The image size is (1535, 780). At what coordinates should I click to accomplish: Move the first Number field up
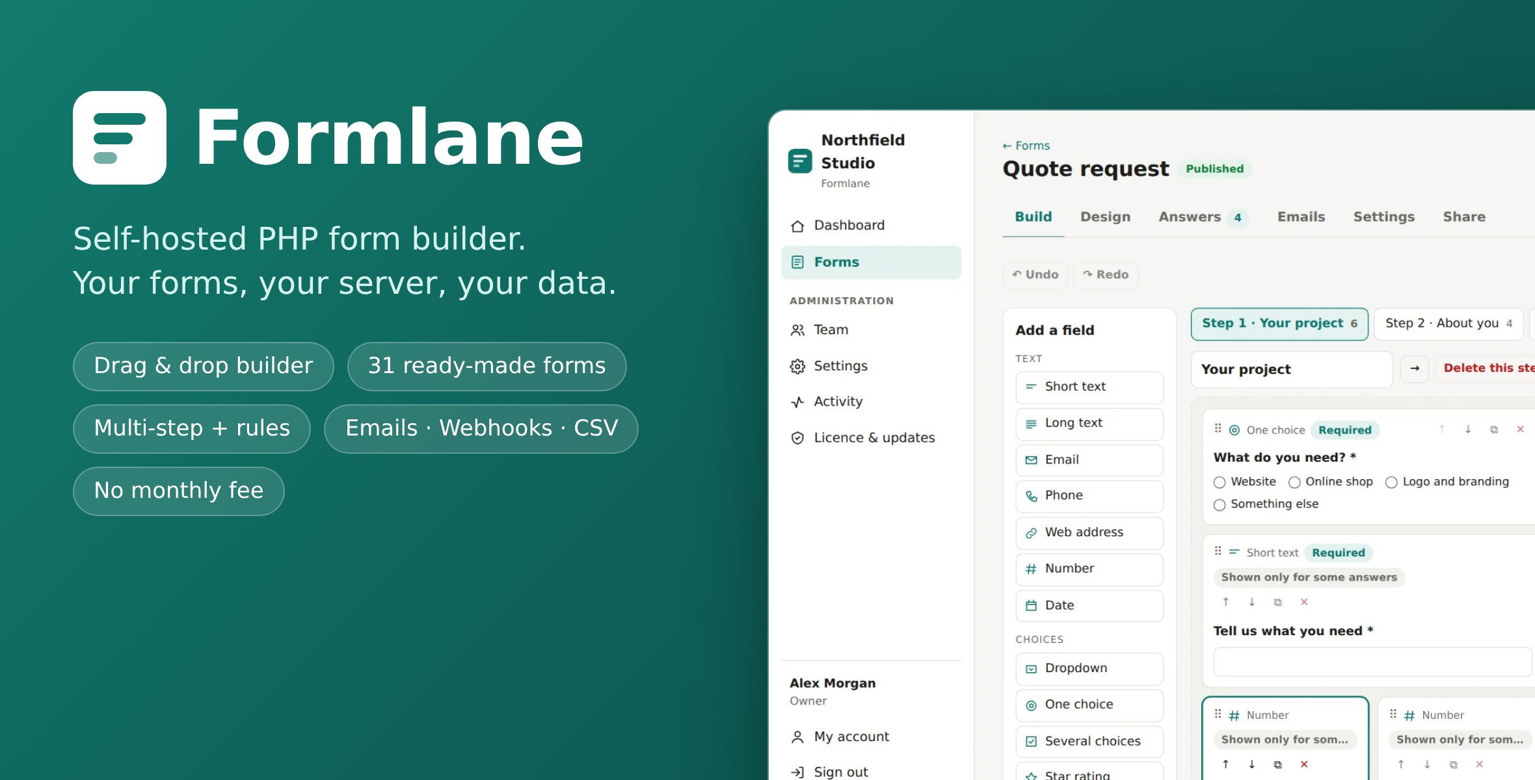click(1225, 764)
